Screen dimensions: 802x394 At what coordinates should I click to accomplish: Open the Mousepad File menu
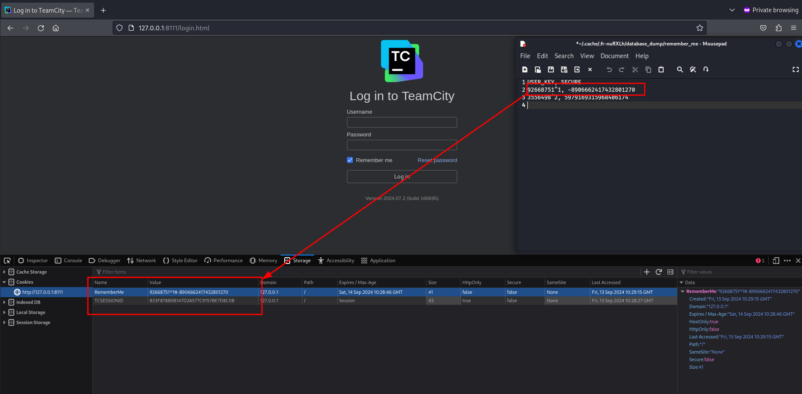coord(525,56)
